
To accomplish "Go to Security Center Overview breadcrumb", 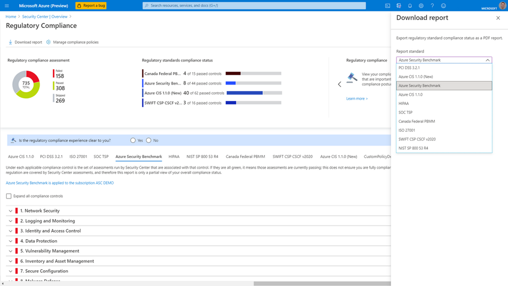I will pos(45,16).
